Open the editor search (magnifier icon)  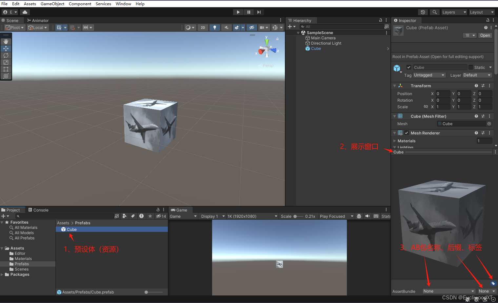tap(435, 12)
